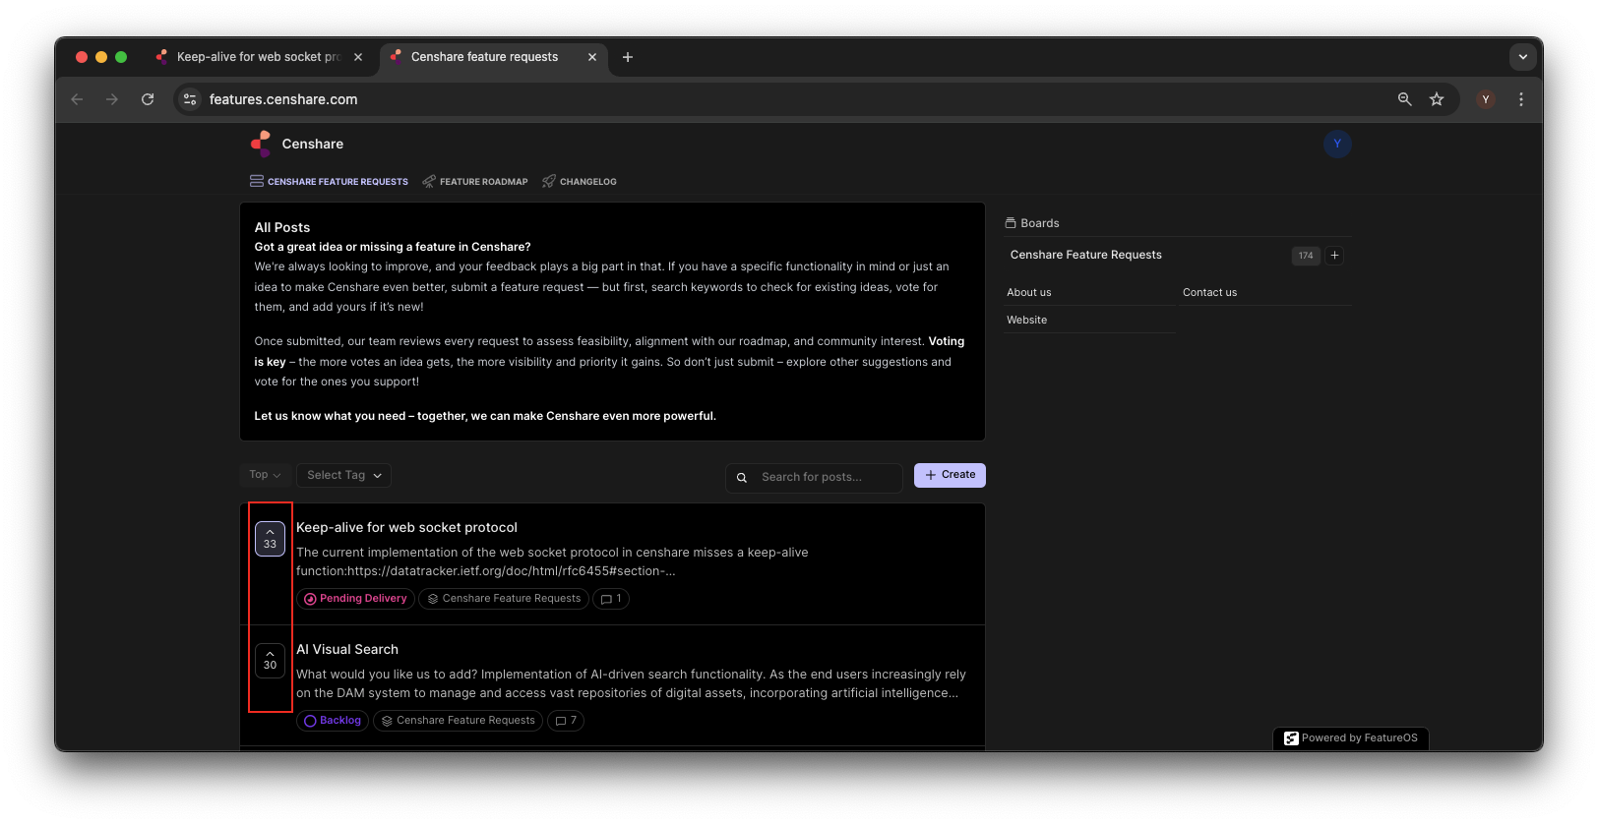The height and width of the screenshot is (824, 1598).
Task: Create a new feature request post
Action: pyautogui.click(x=950, y=475)
